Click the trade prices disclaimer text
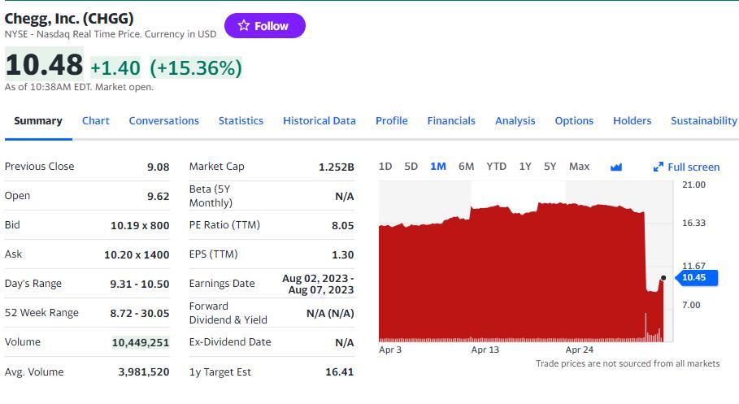This screenshot has height=404, width=739. 628,363
